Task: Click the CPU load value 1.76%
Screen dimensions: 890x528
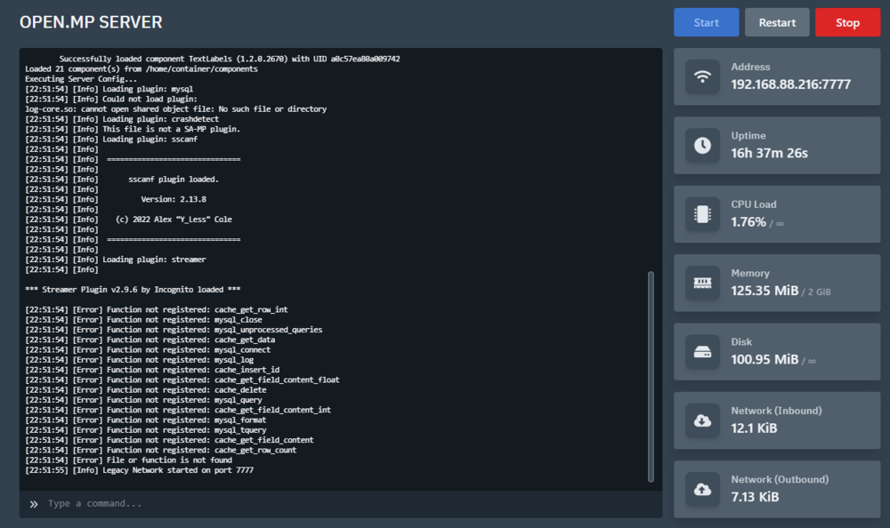Action: coord(748,221)
